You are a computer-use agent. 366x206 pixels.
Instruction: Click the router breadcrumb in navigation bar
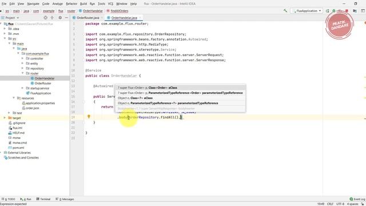tap(71, 11)
